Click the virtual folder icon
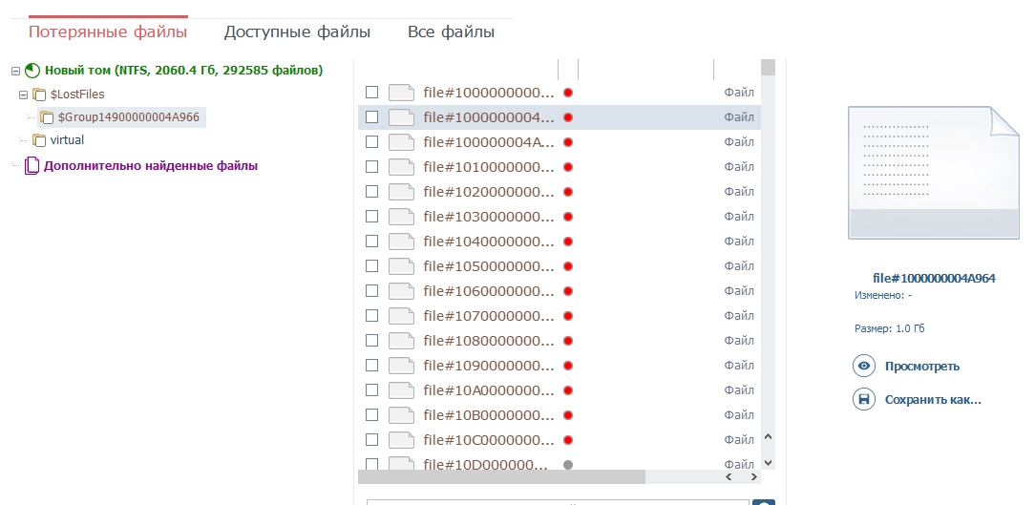 pos(39,140)
